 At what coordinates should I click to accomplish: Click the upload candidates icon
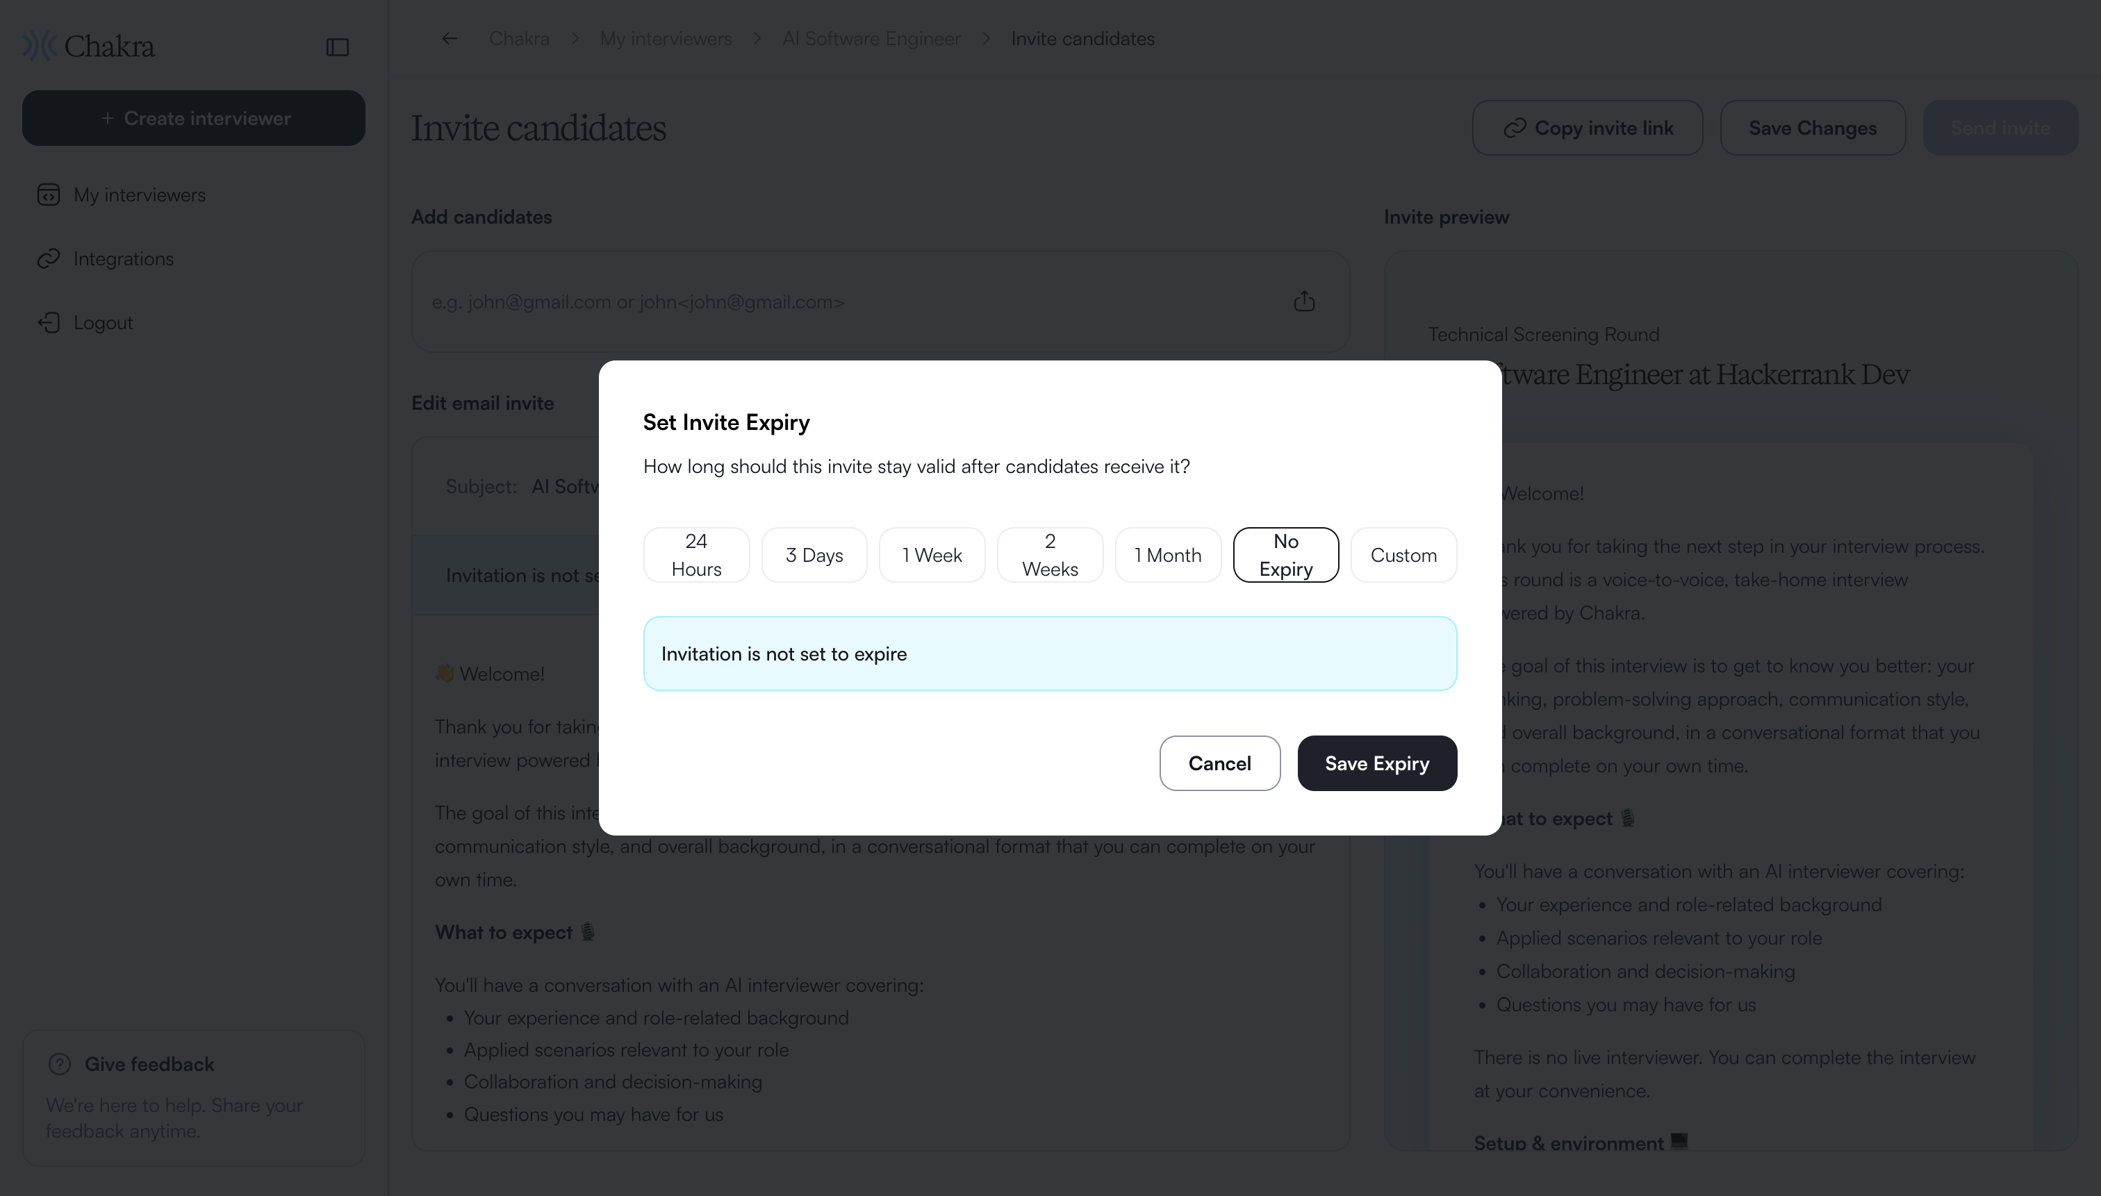[1304, 301]
